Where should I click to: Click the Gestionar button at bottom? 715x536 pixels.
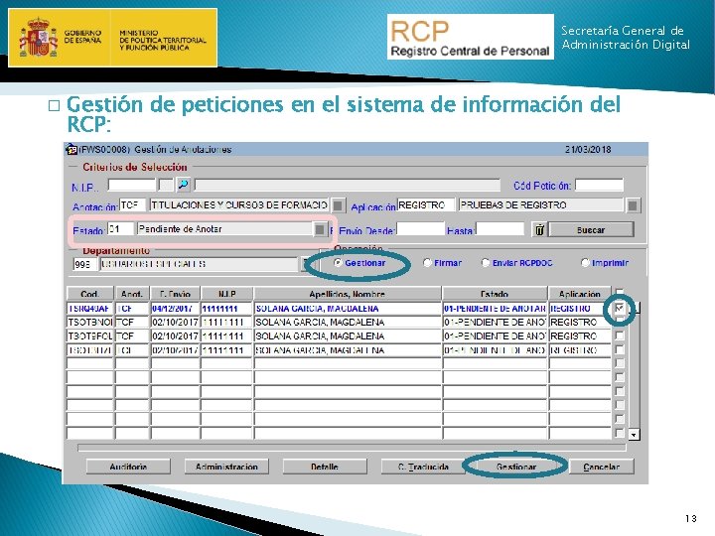coord(516,467)
